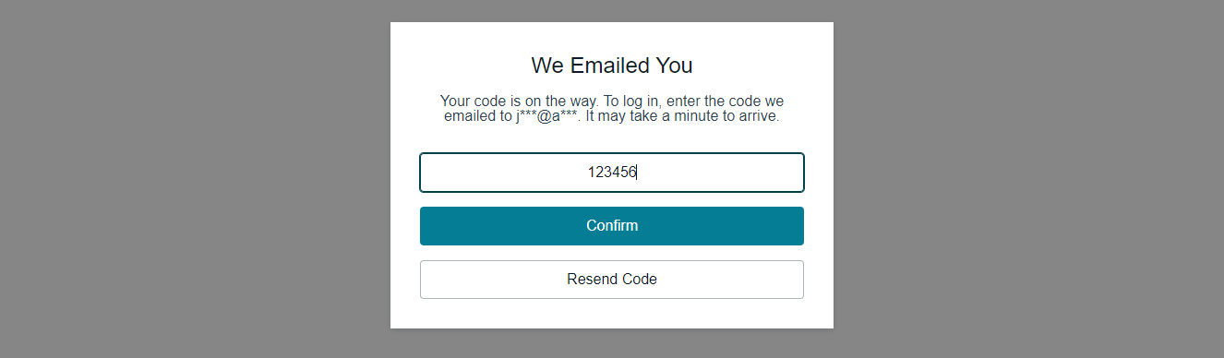
Task: Click white dialog area below Resend Code
Action: pyautogui.click(x=612, y=314)
